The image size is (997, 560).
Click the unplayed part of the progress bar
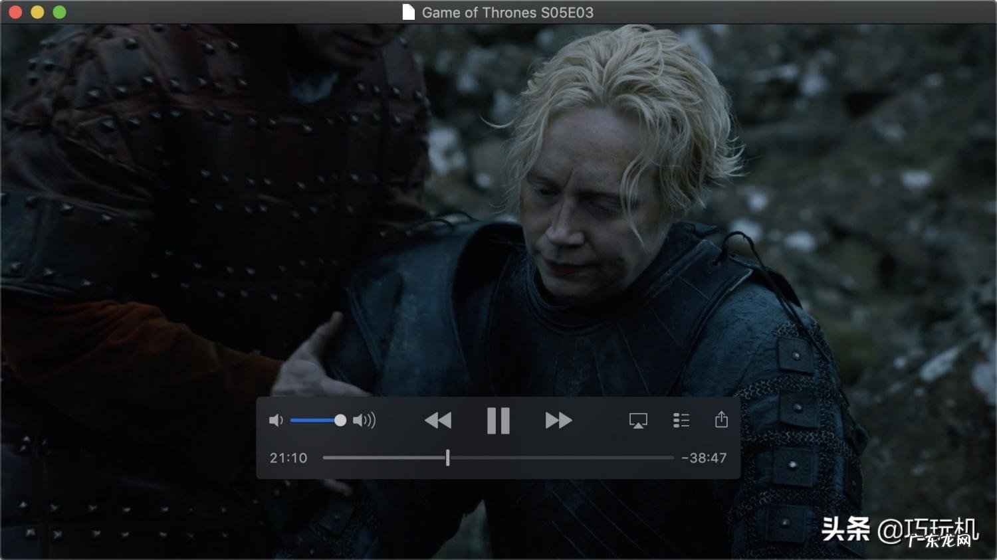point(565,458)
